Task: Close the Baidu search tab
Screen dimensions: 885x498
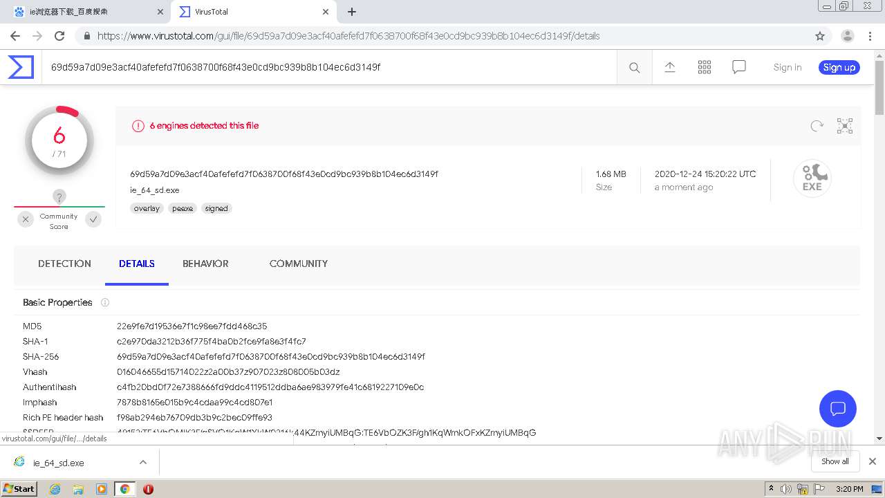Action: (160, 12)
